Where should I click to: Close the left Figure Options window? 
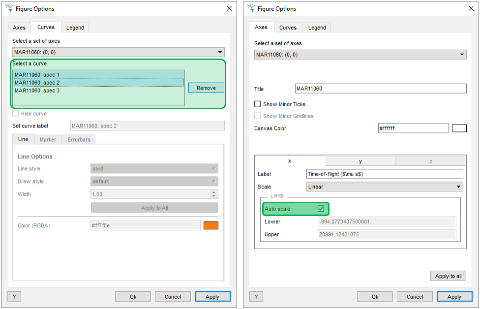229,9
